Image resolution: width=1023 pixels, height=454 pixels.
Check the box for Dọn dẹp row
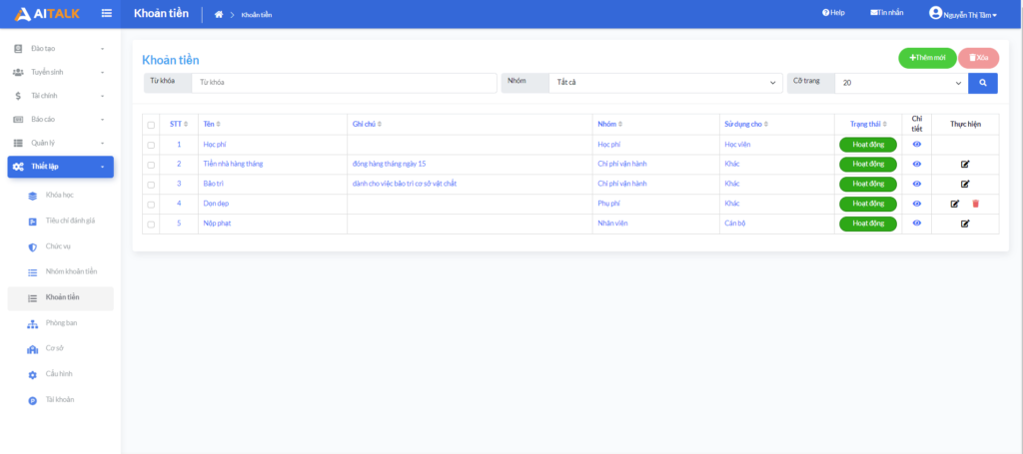[x=151, y=204]
